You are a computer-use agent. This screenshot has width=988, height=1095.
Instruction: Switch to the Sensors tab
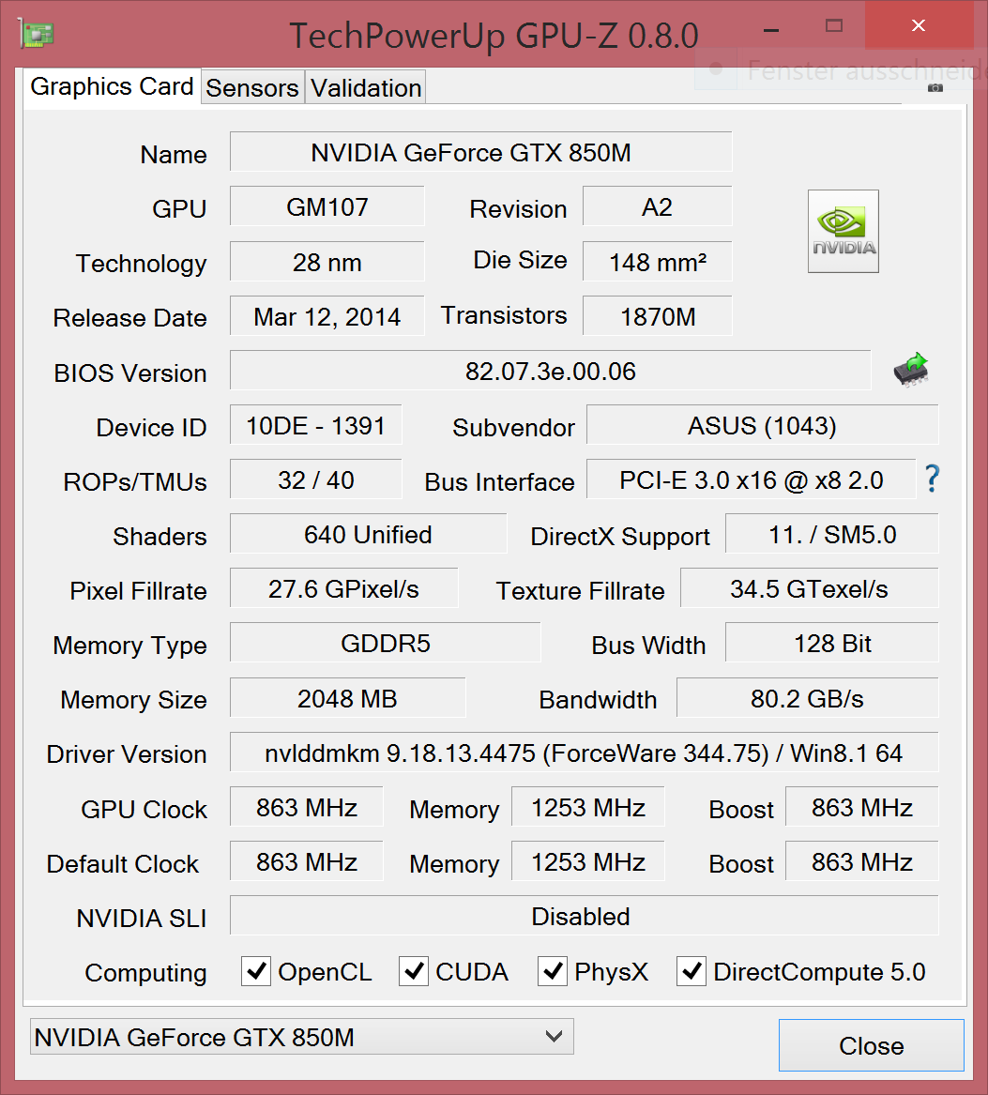click(x=252, y=88)
